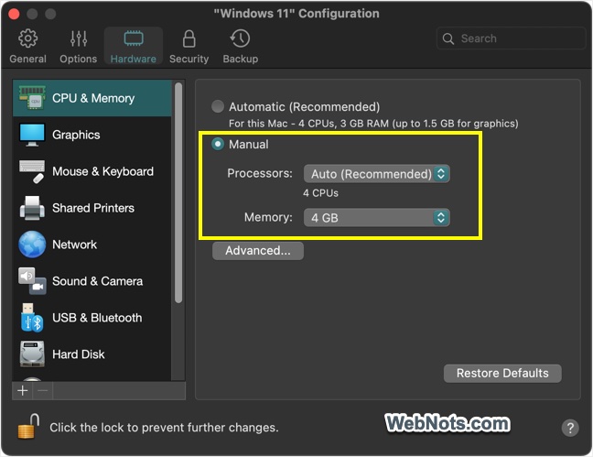593x457 pixels.
Task: Open the Options sliders icon
Action: coord(79,38)
